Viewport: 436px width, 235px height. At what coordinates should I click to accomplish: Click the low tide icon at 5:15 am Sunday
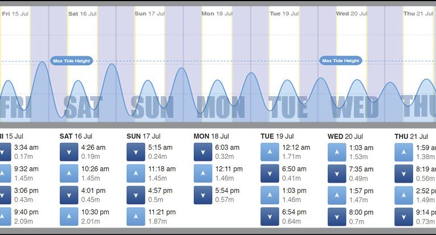[136, 152]
